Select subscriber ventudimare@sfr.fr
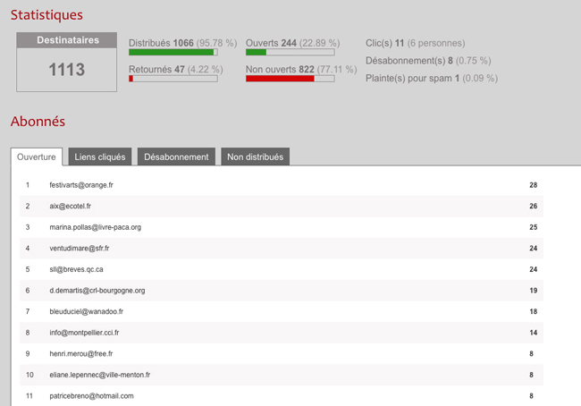 pos(80,249)
